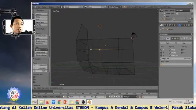The width and height of the screenshot is (196, 110).
Task: Toggle Constraint Axis X checkbox
Action: (x=34, y=77)
